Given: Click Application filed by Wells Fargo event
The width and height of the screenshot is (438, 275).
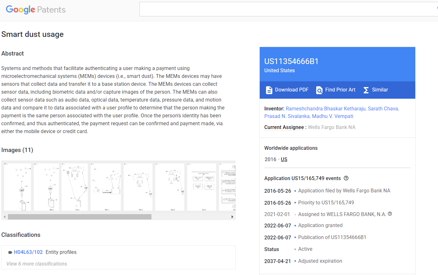Looking at the screenshot, I should coord(344,190).
